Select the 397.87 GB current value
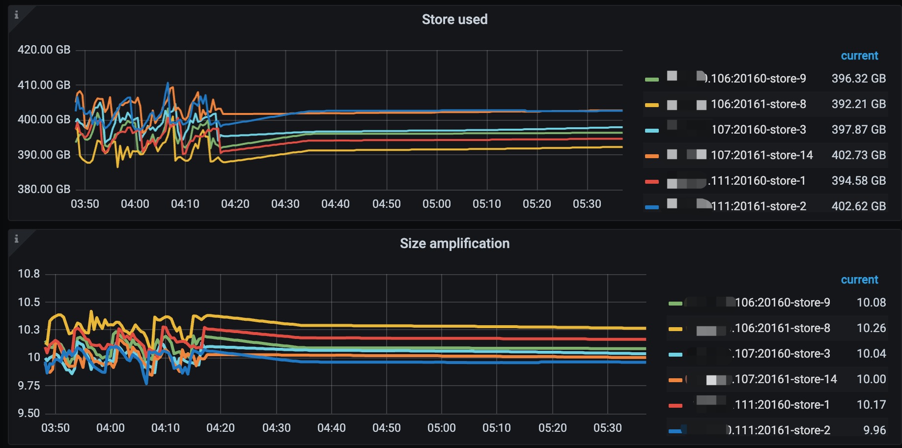The width and height of the screenshot is (902, 448). [859, 130]
